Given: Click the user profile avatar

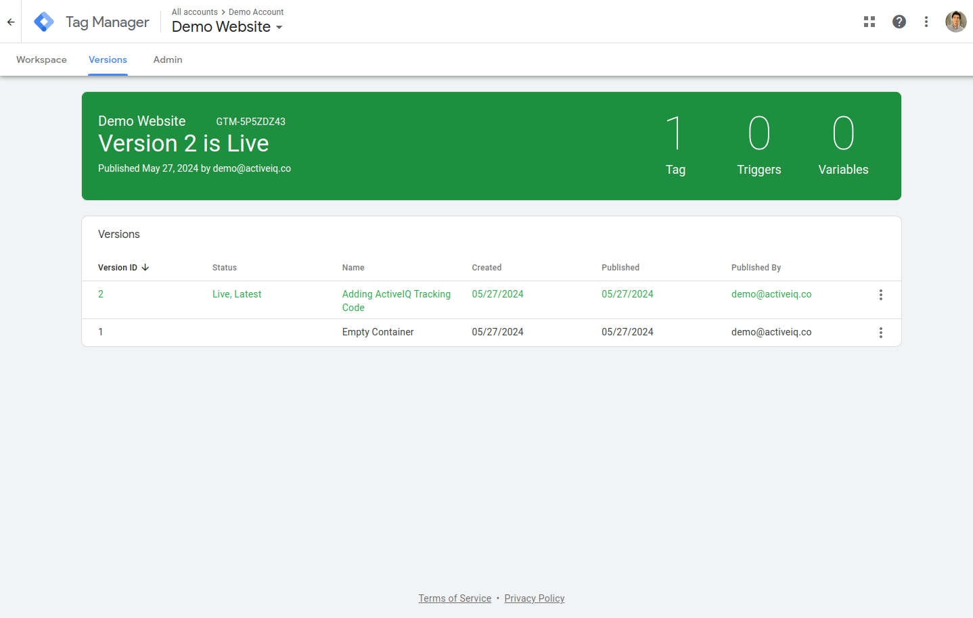Looking at the screenshot, I should tap(956, 22).
